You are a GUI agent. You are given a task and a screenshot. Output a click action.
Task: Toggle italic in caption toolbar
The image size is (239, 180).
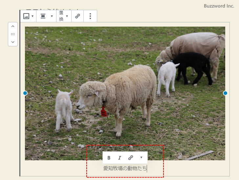pos(119,158)
